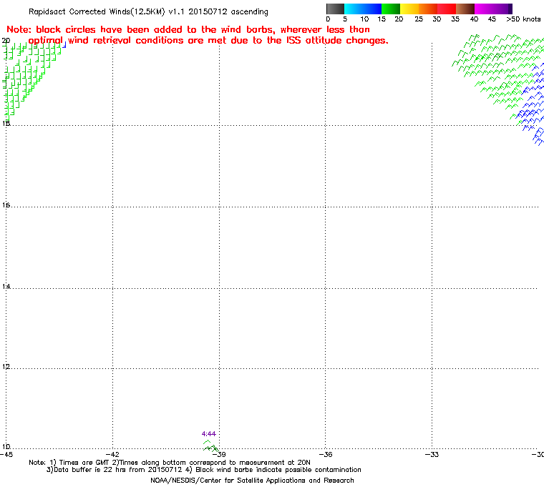The image size is (544, 492).
Task: Click the red note about black circles
Action: coord(197,35)
